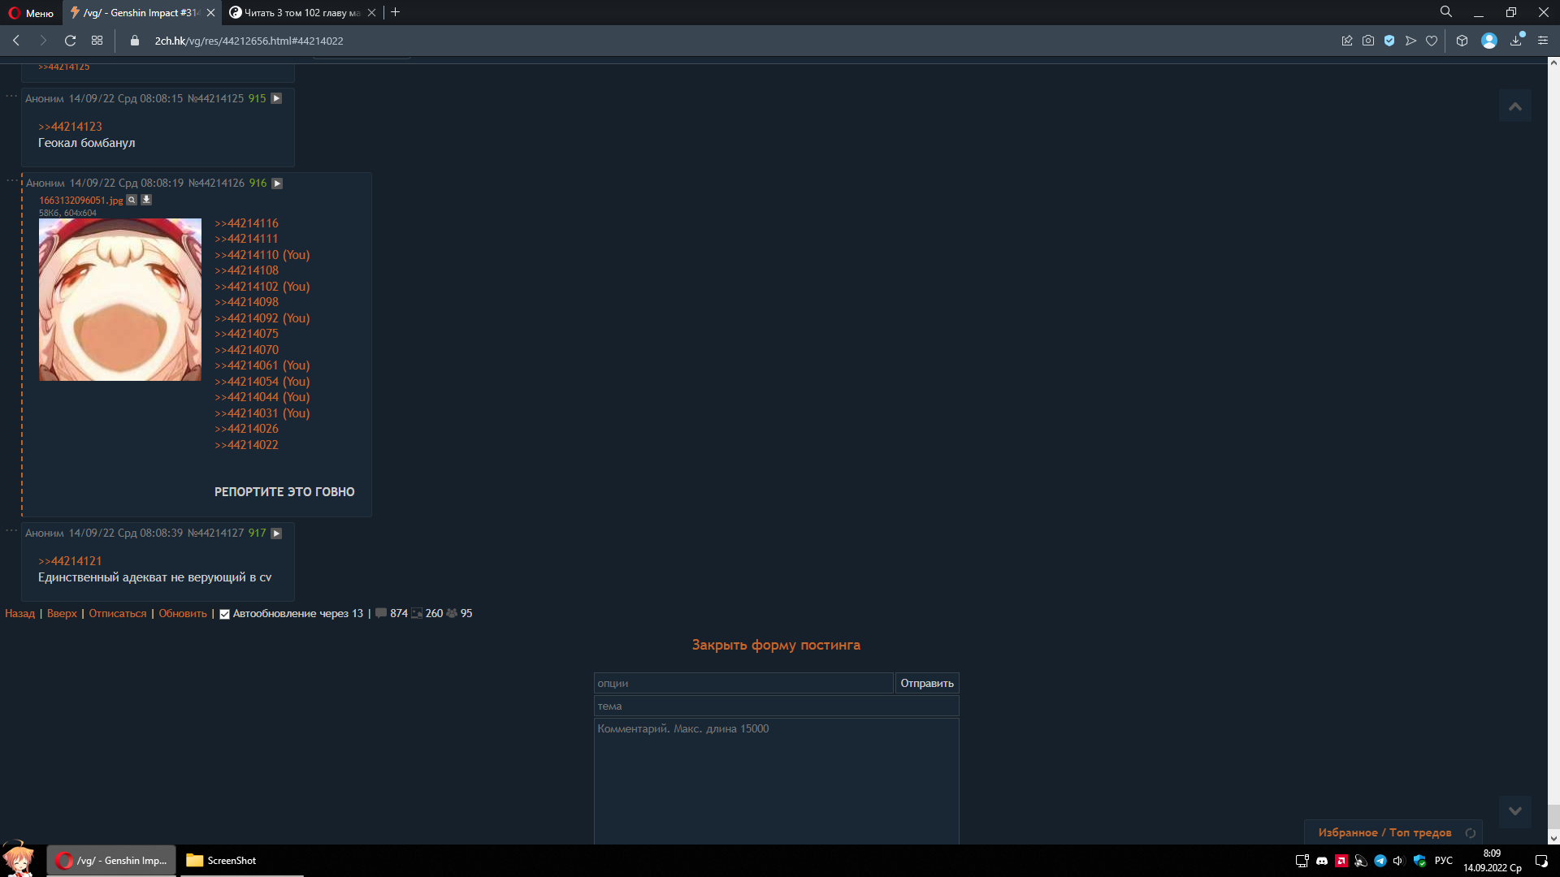The image size is (1560, 877).
Task: Click download icon next to 1663132096051.jpg
Action: pos(146,200)
